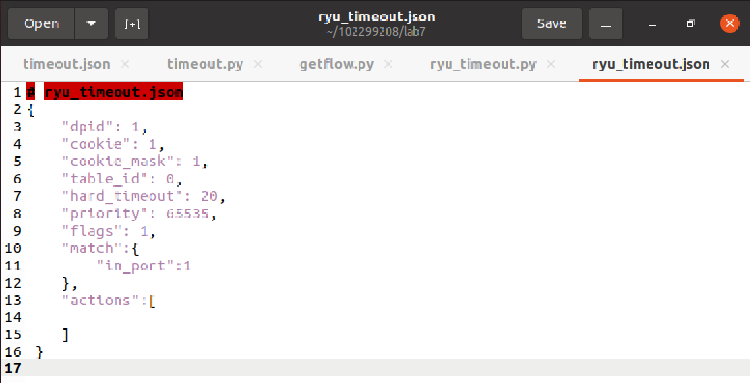Image resolution: width=750 pixels, height=383 pixels.
Task: Click the Open button
Action: 42,23
